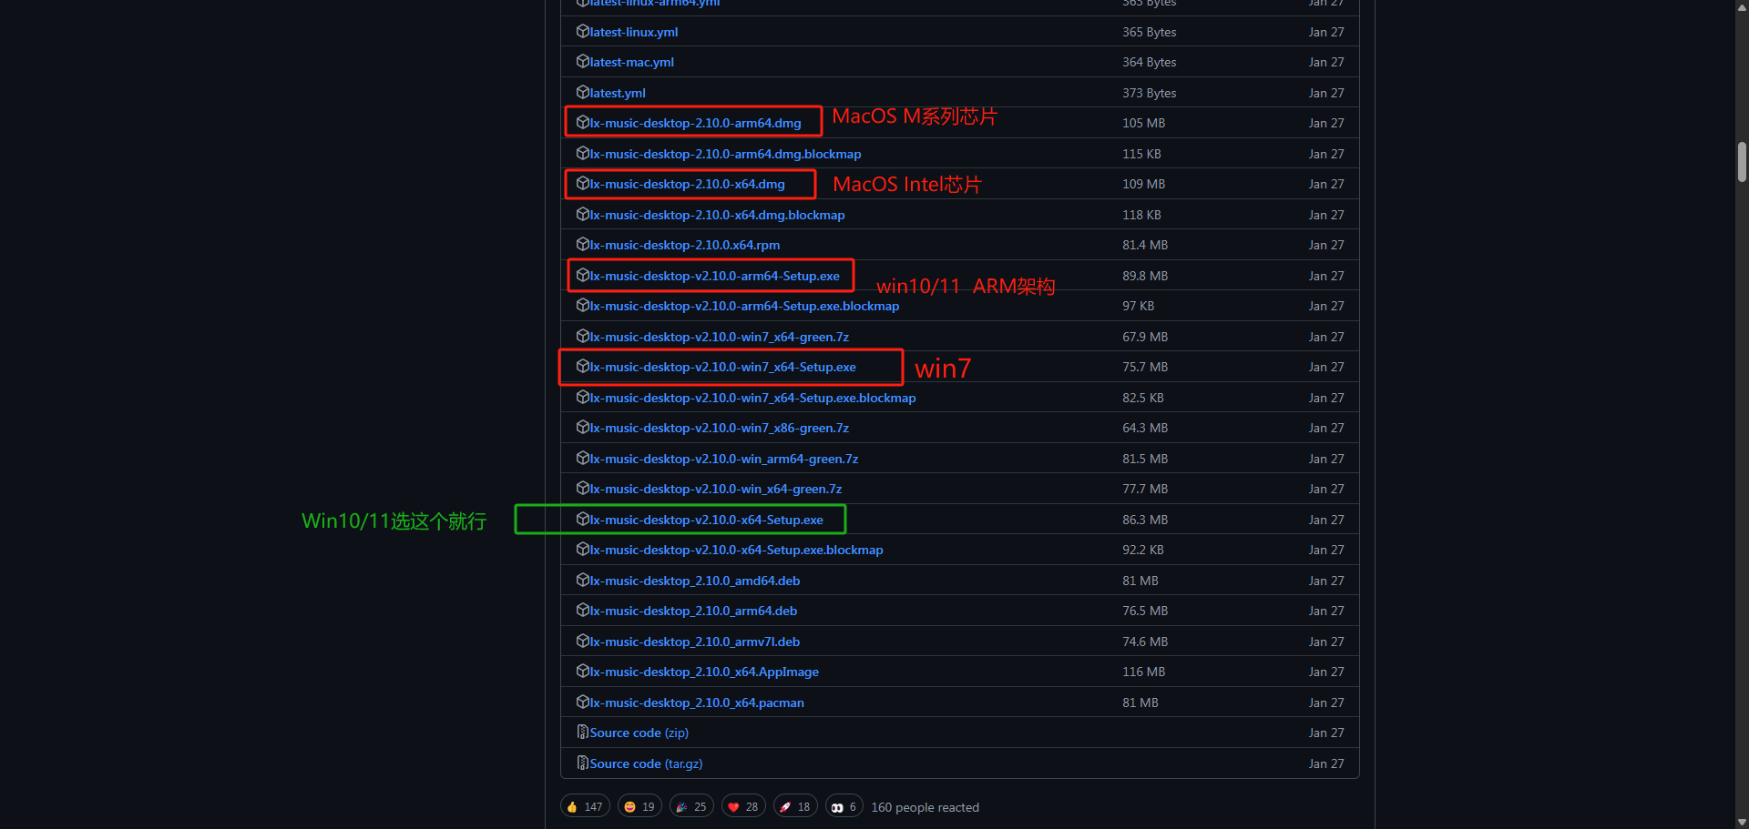Click file icon beside Source code (tar.gz)
This screenshot has height=829, width=1749.
click(x=583, y=763)
